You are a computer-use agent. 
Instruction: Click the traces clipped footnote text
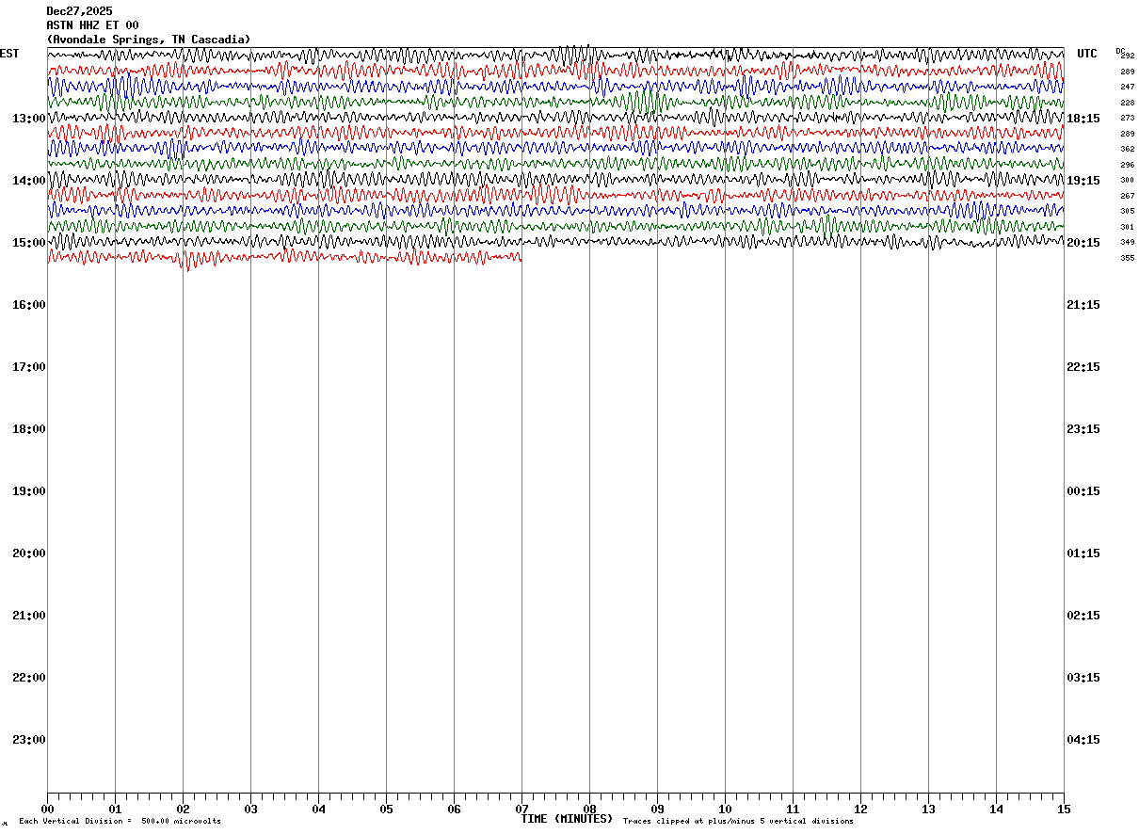tap(738, 822)
